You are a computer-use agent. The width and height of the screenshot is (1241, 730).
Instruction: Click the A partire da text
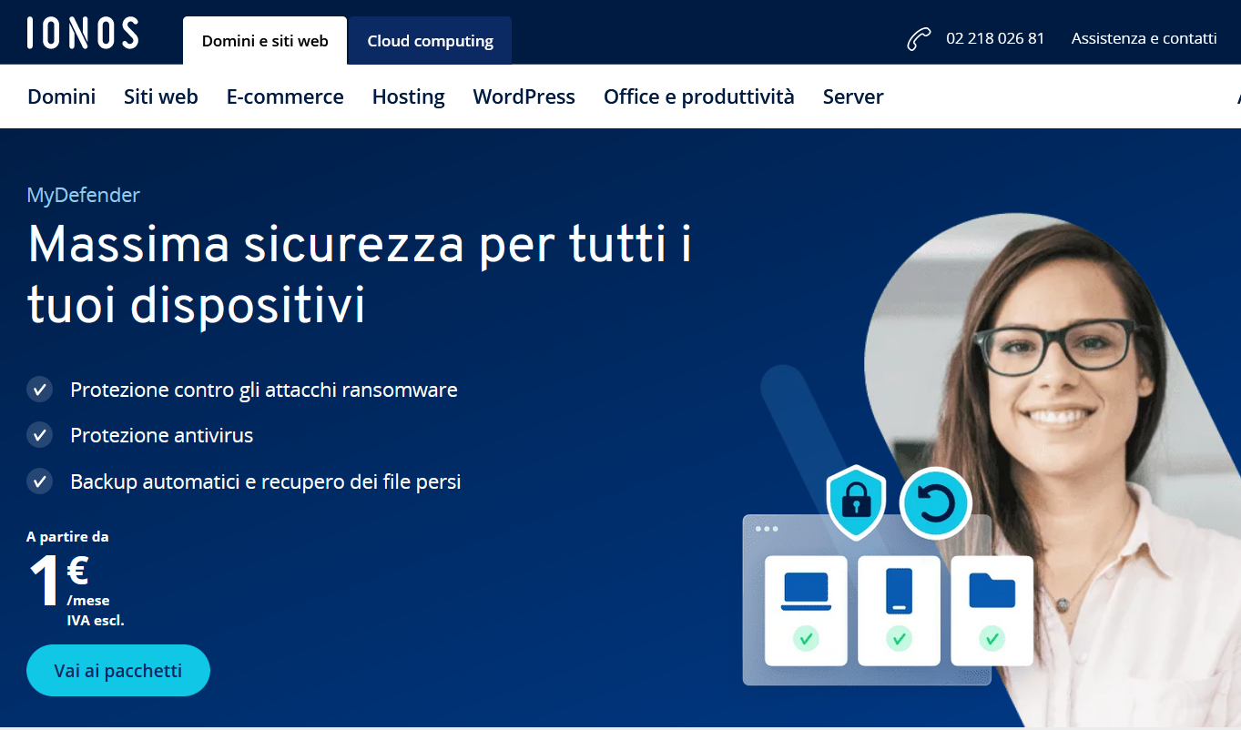coord(67,537)
